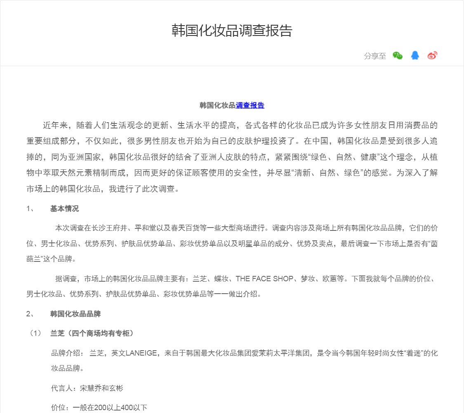The height and width of the screenshot is (413, 464).
Task: Click the page title 韩国化妆品调查报告
Action: point(232,31)
